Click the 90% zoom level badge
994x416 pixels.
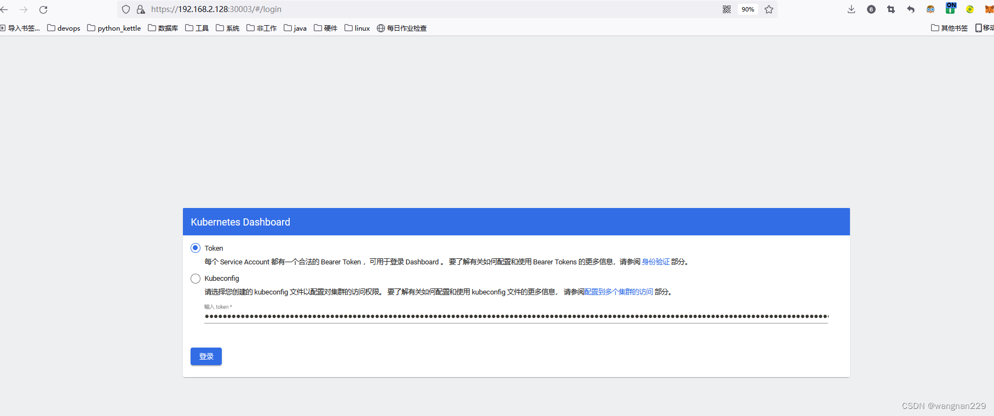(x=748, y=9)
